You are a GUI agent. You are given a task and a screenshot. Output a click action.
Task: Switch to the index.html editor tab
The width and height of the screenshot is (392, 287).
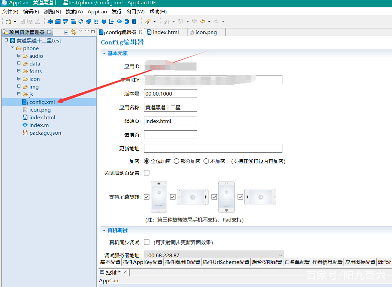click(x=166, y=32)
